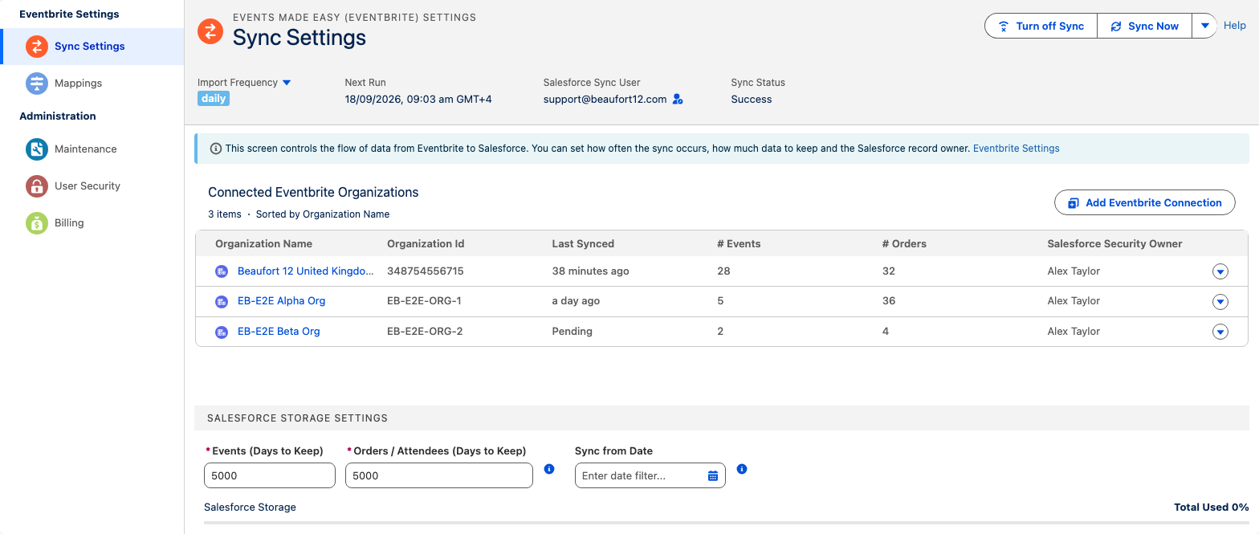The width and height of the screenshot is (1259, 534).
Task: Click the Last Synced column header
Action: point(583,244)
